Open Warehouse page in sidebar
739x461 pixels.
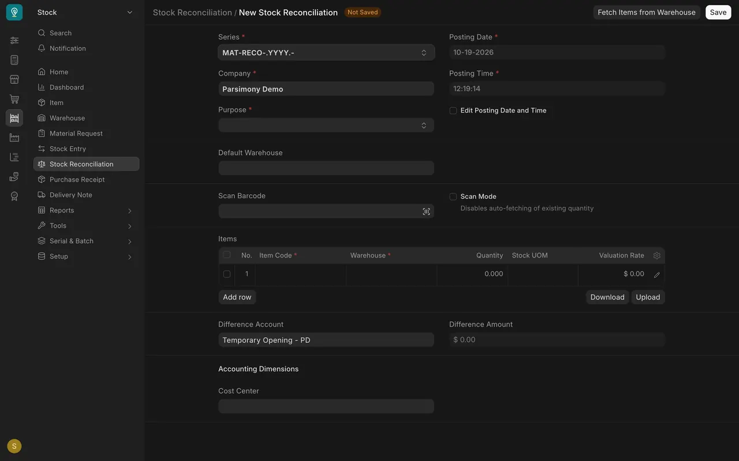[86, 118]
